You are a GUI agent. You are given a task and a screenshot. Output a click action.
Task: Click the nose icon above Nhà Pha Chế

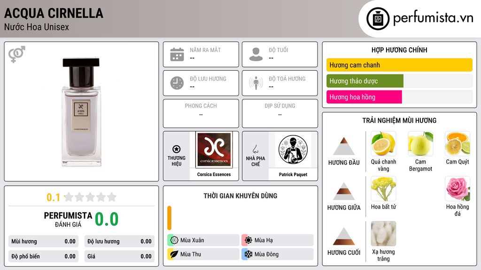[x=255, y=149]
